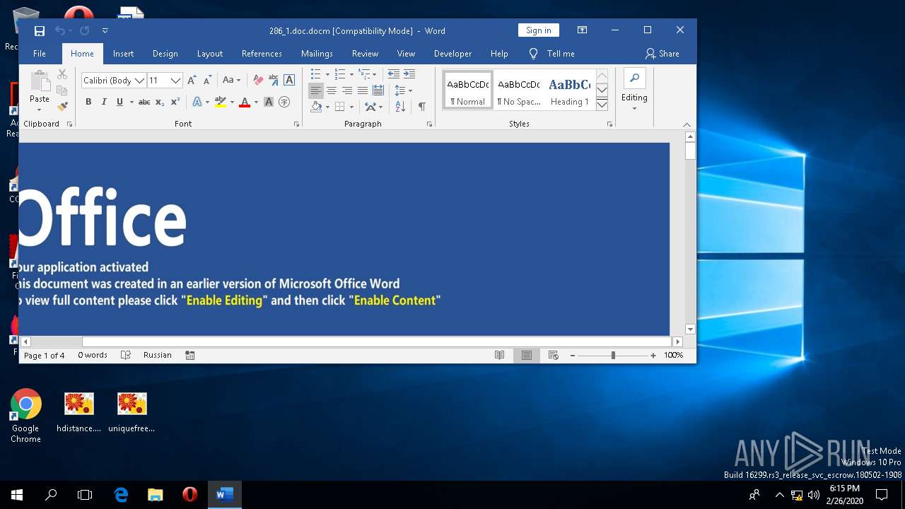Switch to the Insert tab

pos(123,54)
